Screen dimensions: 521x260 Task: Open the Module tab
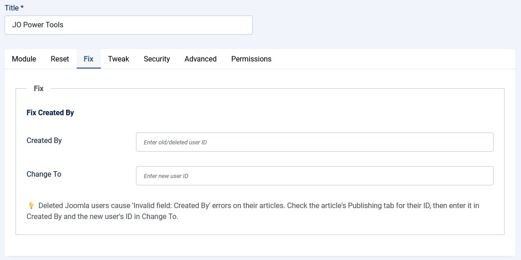point(24,59)
